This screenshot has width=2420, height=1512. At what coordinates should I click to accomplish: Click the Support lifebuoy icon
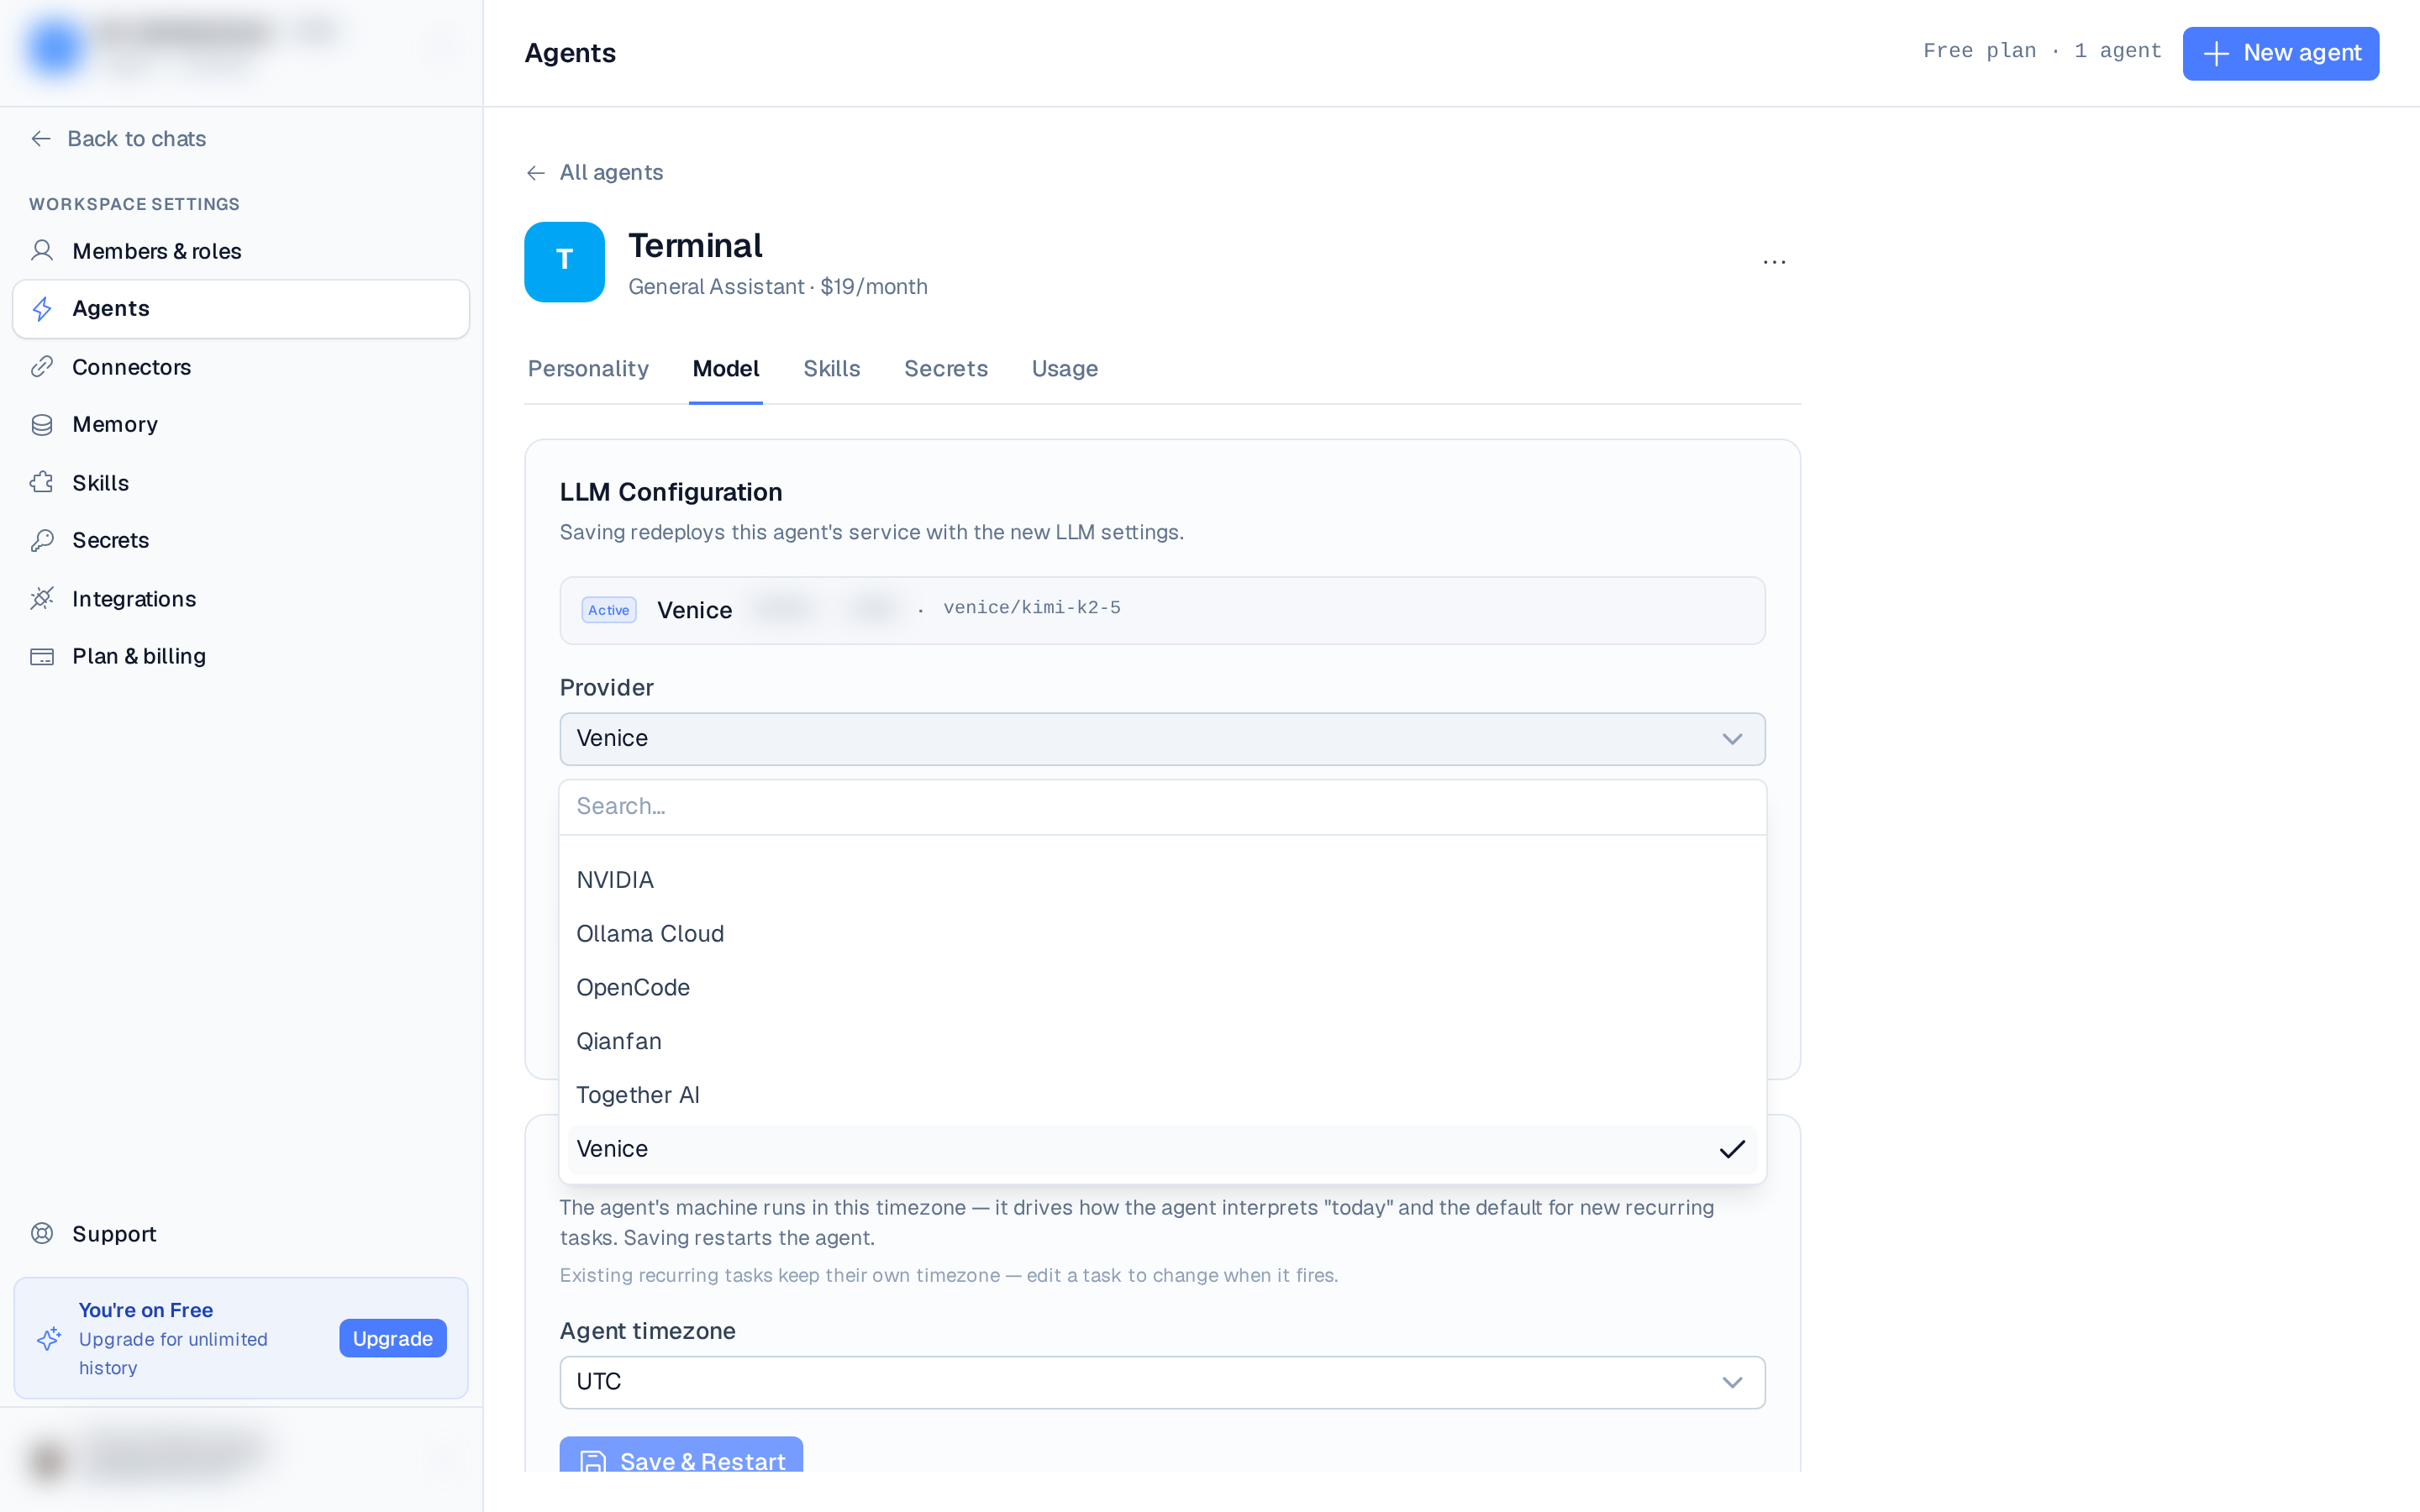(42, 1234)
